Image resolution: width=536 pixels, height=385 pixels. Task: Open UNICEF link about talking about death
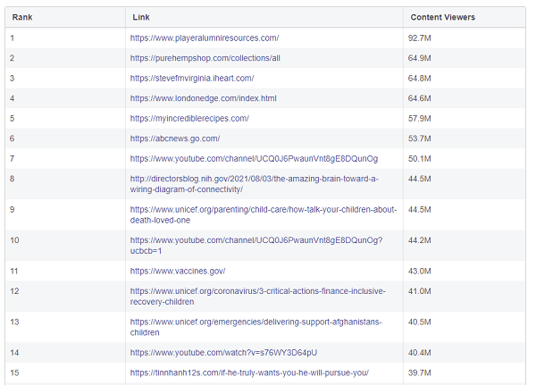263,214
